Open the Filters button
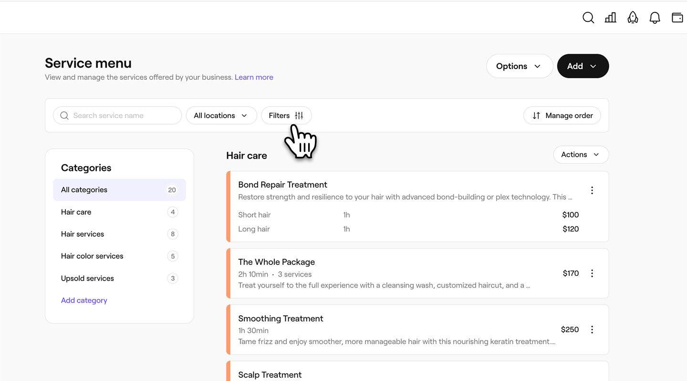 [286, 115]
